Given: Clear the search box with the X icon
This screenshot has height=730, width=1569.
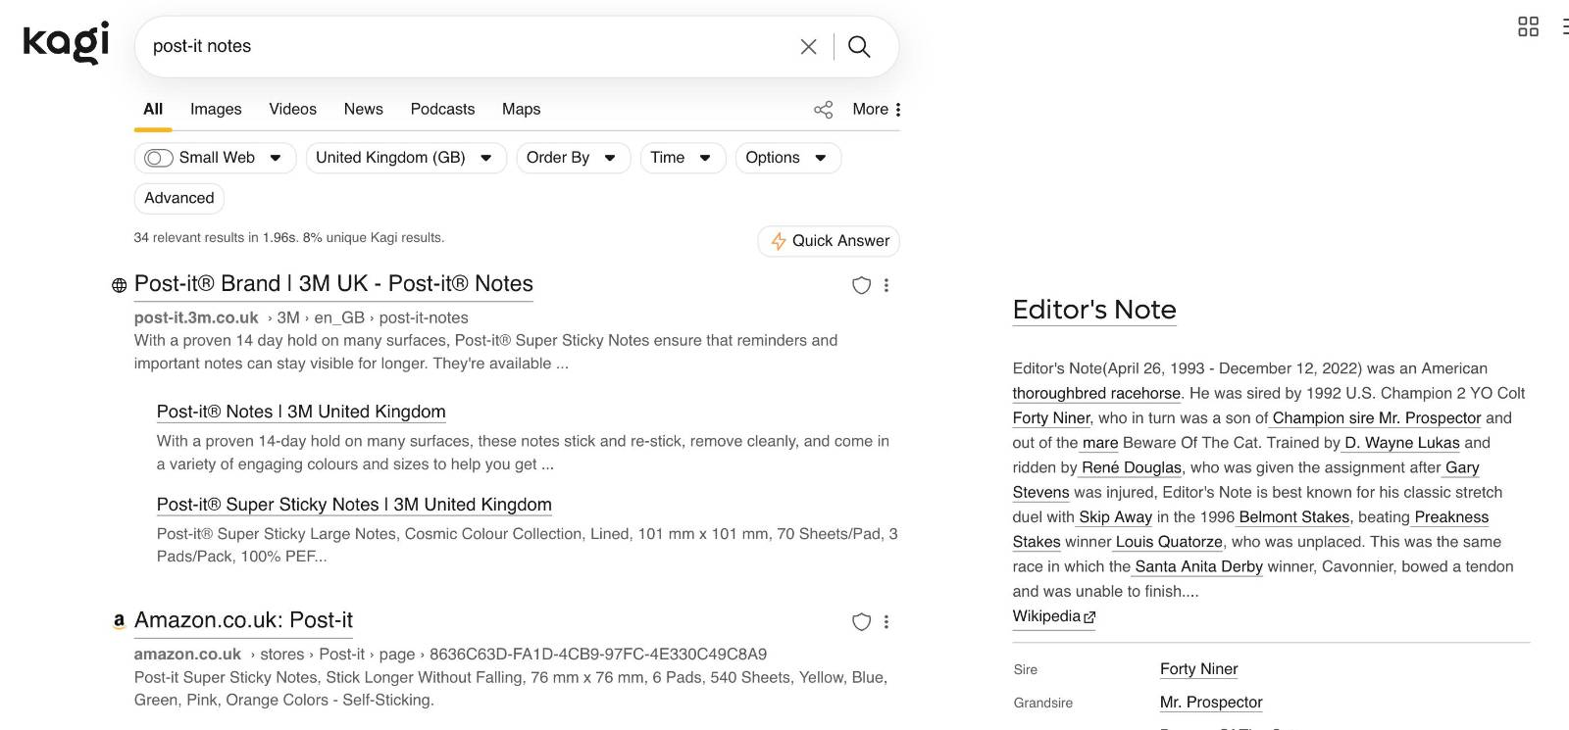Looking at the screenshot, I should [808, 47].
